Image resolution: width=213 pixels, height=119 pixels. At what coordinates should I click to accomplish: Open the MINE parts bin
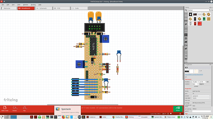(x=186, y=17)
